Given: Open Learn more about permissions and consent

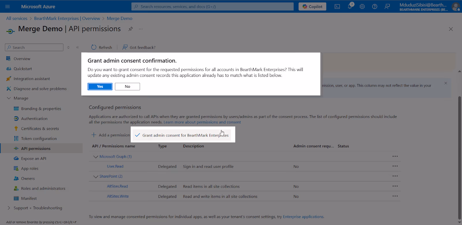Looking at the screenshot, I should pos(202,122).
